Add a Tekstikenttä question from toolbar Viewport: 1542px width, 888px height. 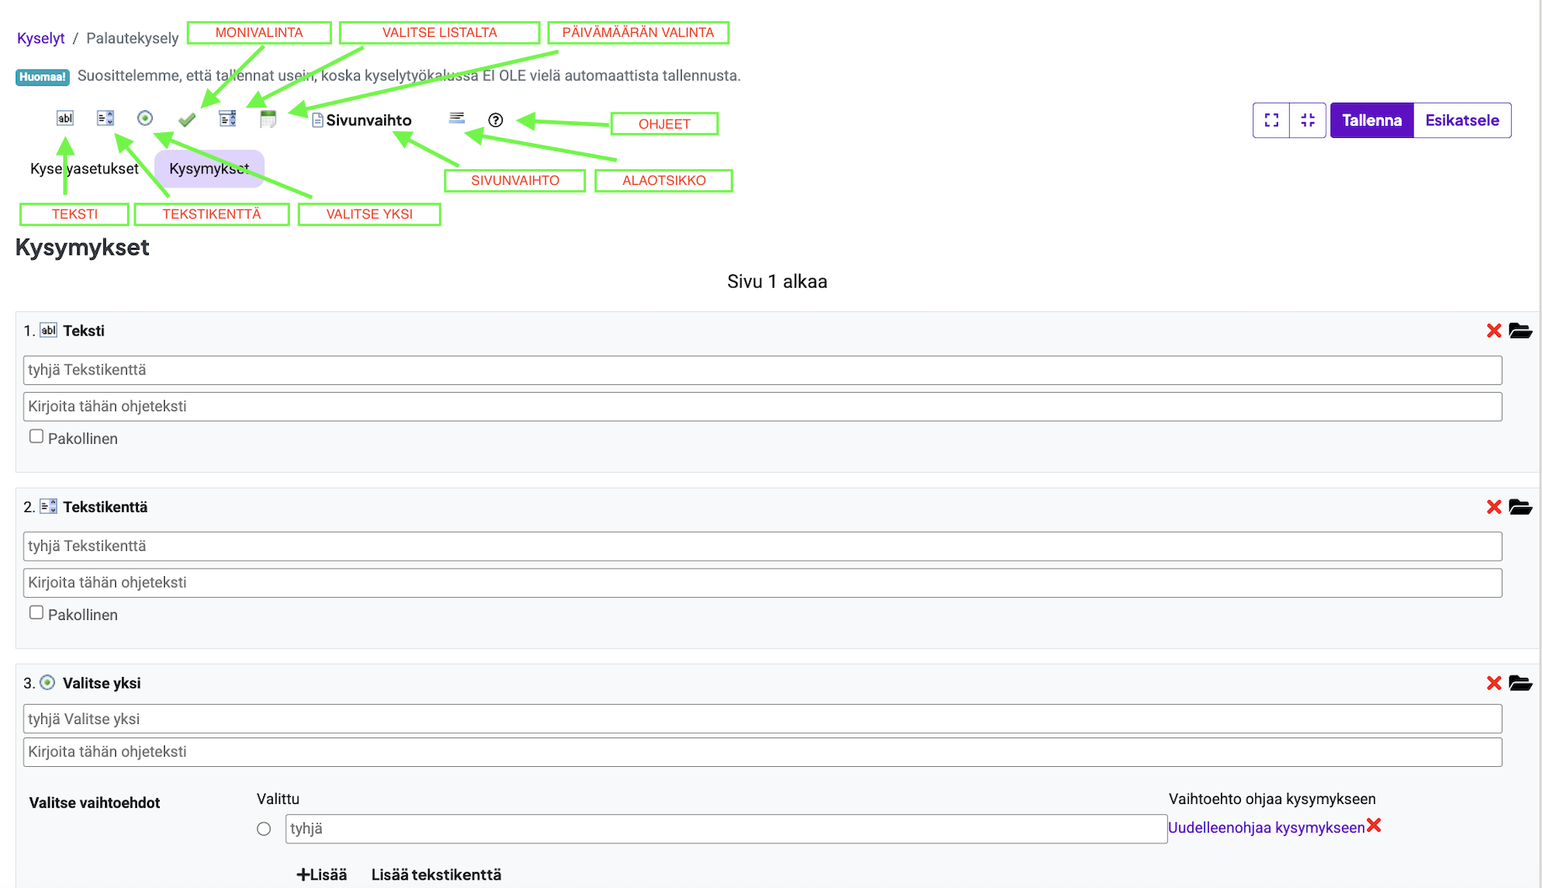coord(105,119)
